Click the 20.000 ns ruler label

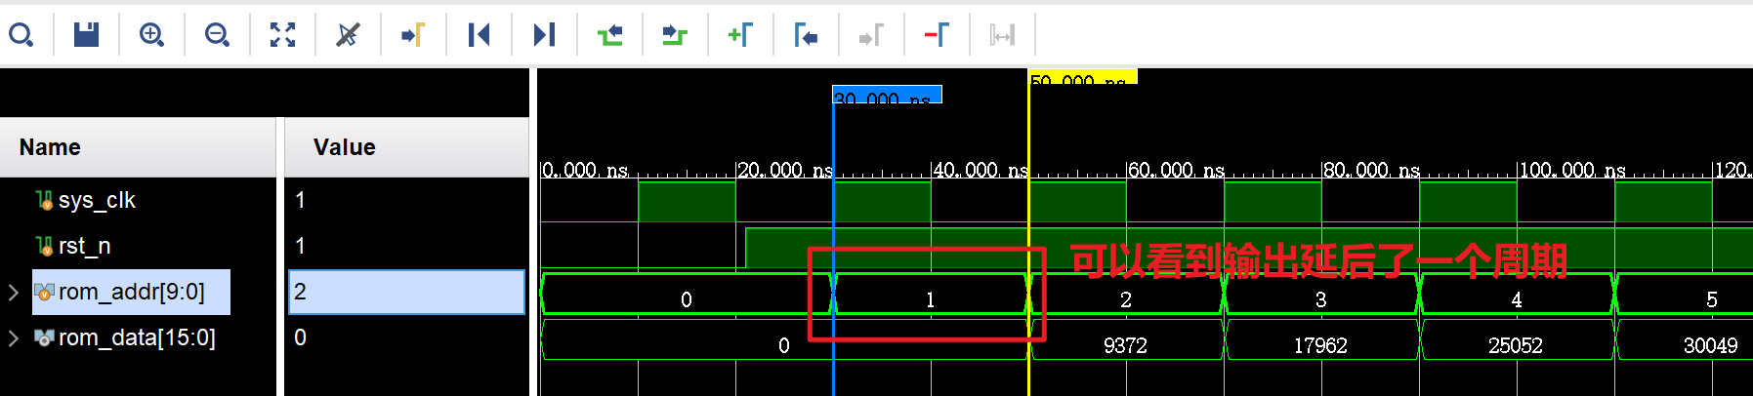click(x=785, y=170)
